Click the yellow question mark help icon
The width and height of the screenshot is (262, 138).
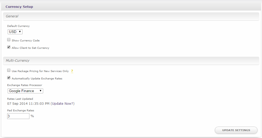[x=72, y=71]
